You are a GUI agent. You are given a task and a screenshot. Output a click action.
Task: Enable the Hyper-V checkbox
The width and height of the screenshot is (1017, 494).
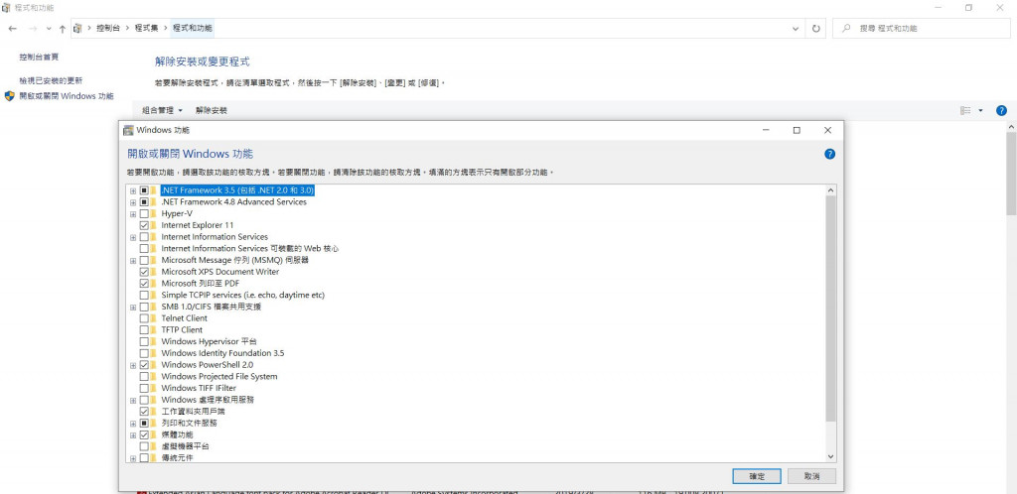(x=144, y=213)
